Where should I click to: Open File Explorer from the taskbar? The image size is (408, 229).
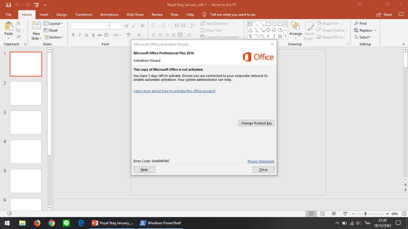[x=22, y=223]
